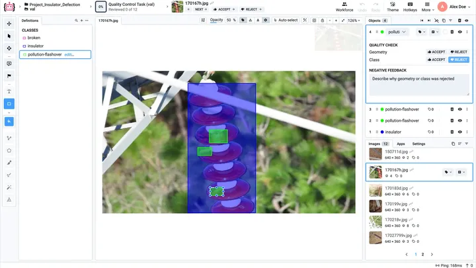Switch to the Settings tab
The width and height of the screenshot is (476, 268).
pyautogui.click(x=418, y=144)
